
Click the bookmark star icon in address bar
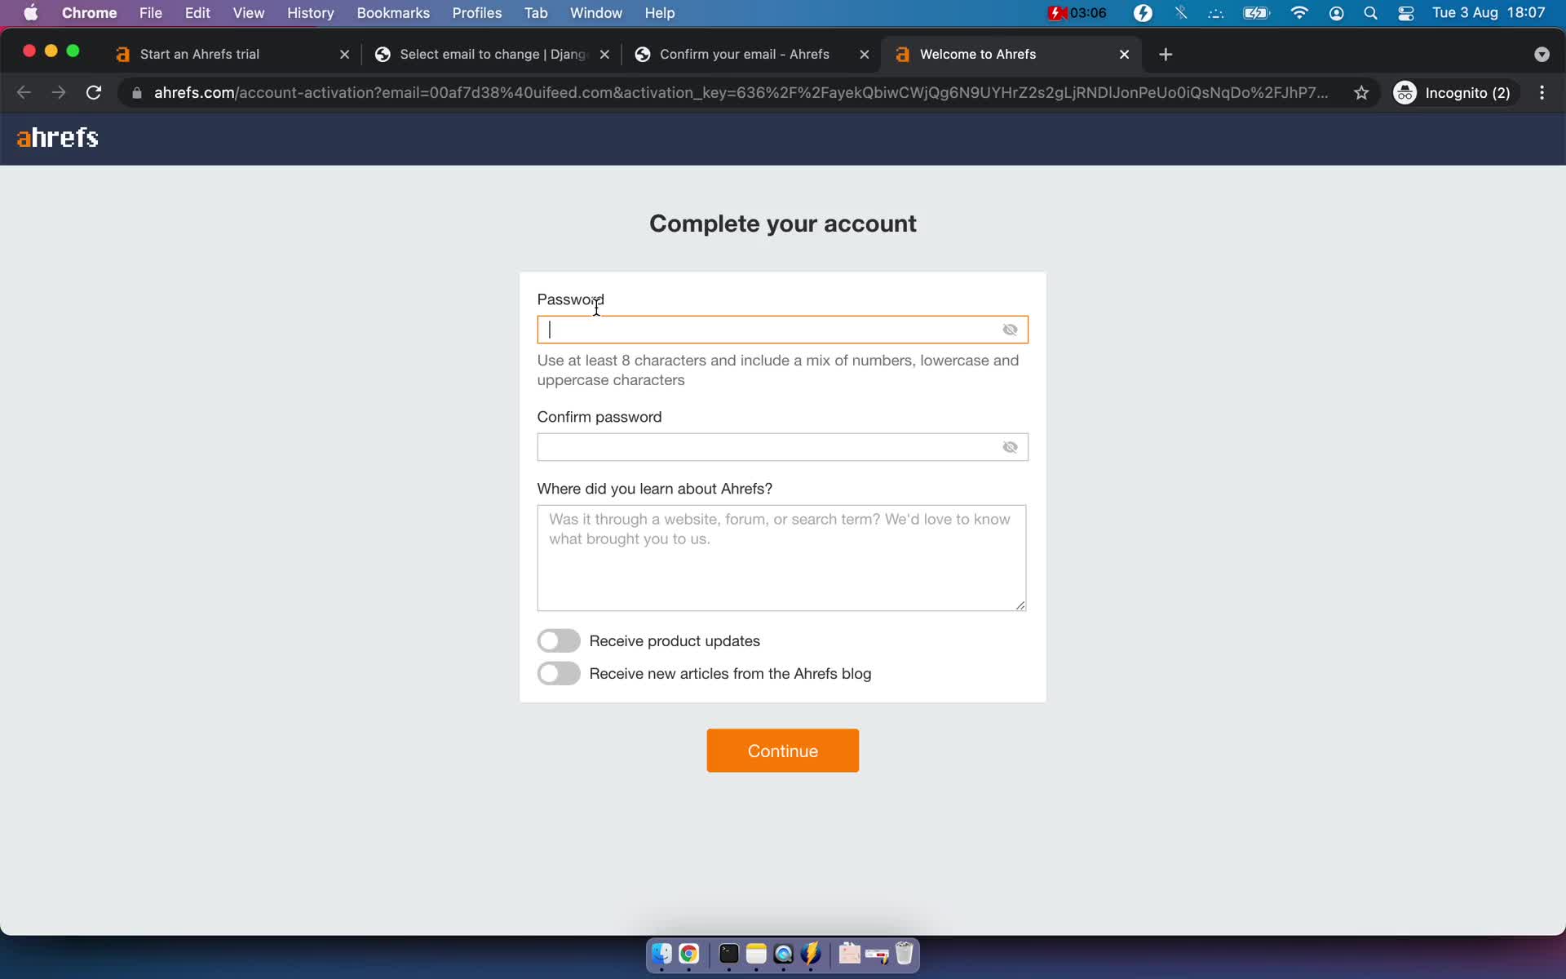[x=1360, y=92]
